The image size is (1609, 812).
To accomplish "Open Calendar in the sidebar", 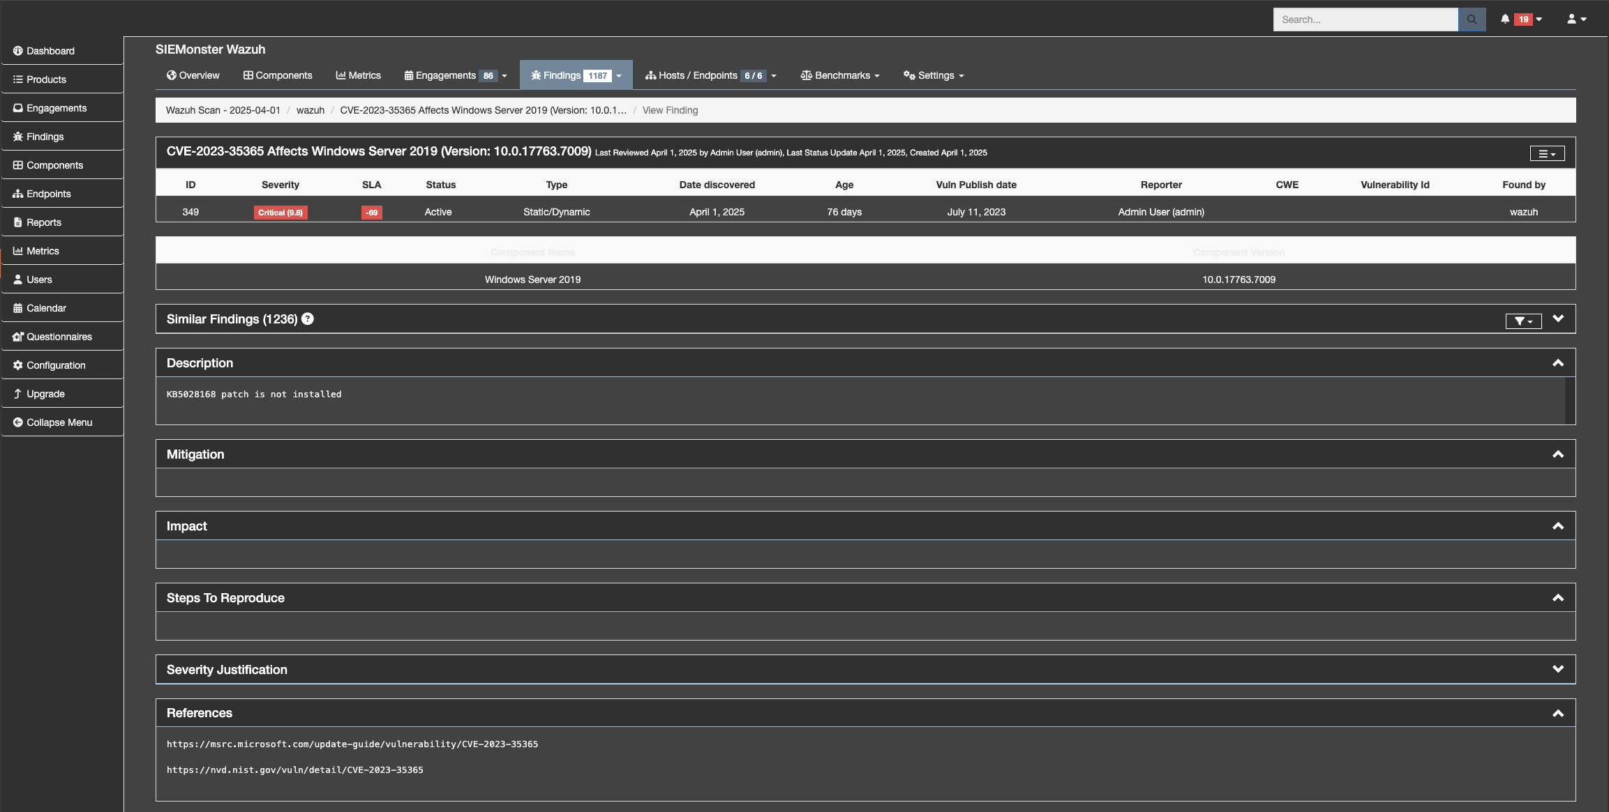I will coord(46,308).
